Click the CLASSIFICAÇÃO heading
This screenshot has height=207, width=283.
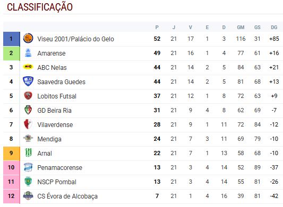pyautogui.click(x=40, y=7)
